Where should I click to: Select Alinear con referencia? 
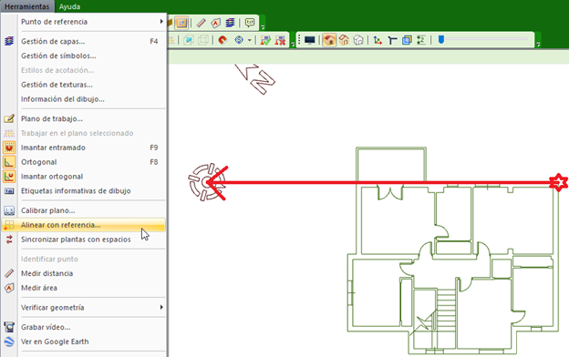click(x=84, y=225)
